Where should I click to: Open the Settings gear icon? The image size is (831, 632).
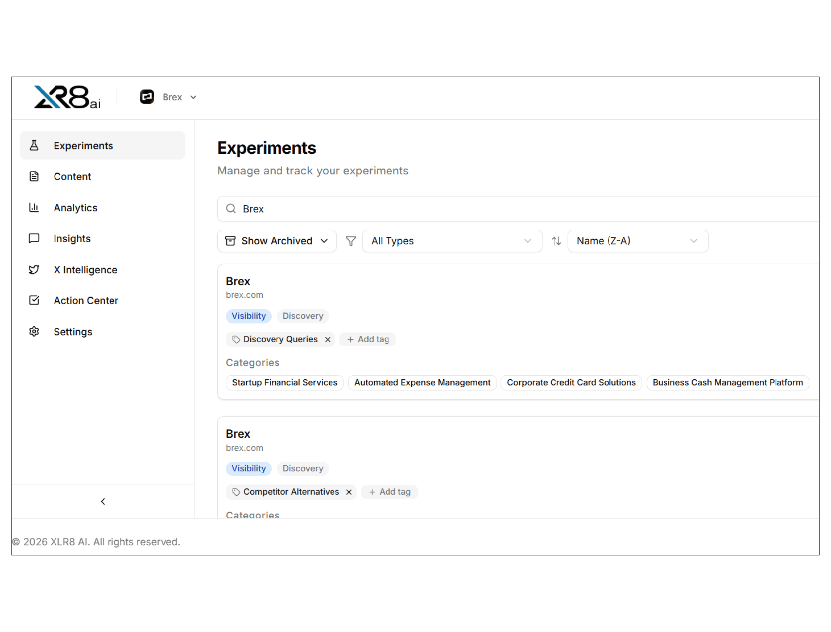(x=34, y=331)
